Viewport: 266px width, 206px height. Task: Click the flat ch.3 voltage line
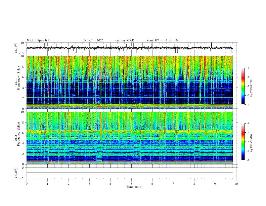click(x=129, y=173)
